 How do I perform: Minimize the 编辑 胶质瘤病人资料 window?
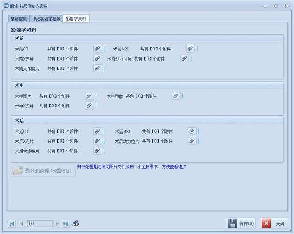pyautogui.click(x=266, y=6)
